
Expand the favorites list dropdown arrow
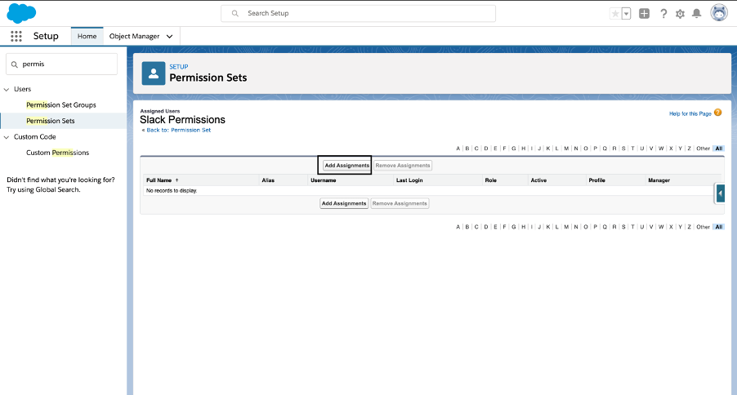pyautogui.click(x=626, y=14)
